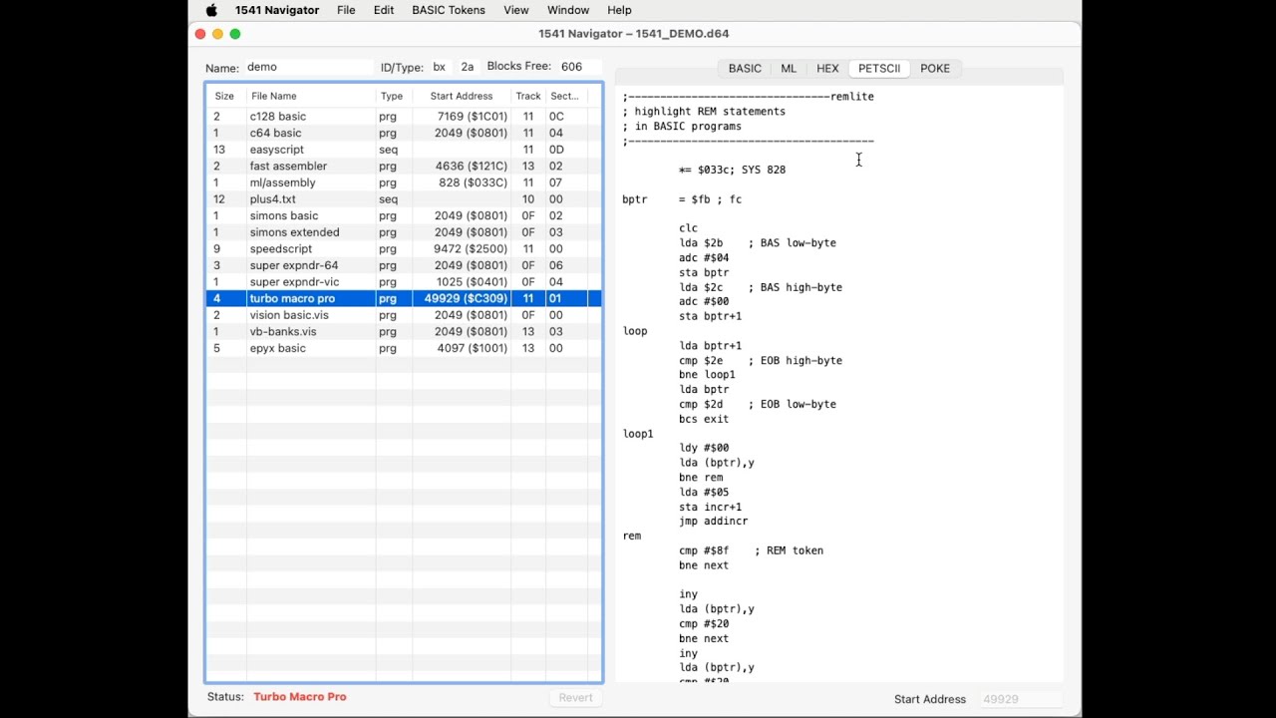Image resolution: width=1276 pixels, height=718 pixels.
Task: Switch to the BASIC view tab
Action: click(x=745, y=69)
